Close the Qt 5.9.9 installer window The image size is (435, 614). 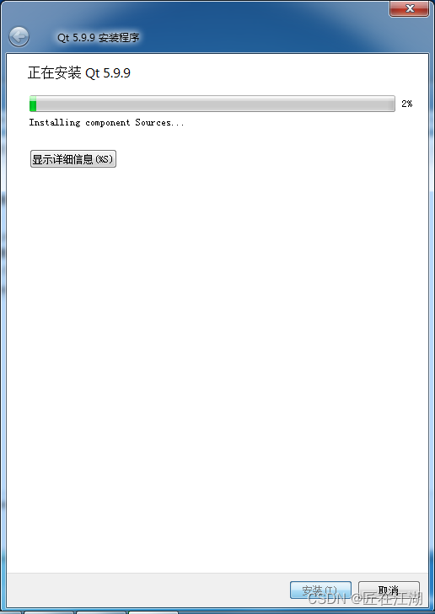(x=409, y=8)
